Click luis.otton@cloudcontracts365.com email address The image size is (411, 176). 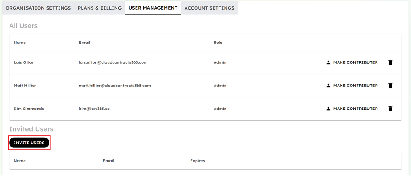pyautogui.click(x=113, y=62)
